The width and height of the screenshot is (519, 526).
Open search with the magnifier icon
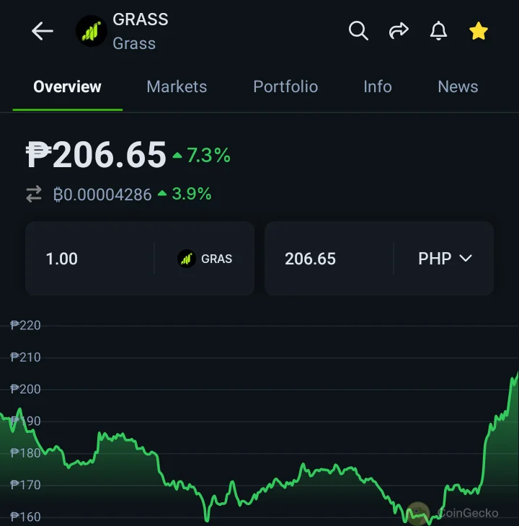tap(358, 31)
